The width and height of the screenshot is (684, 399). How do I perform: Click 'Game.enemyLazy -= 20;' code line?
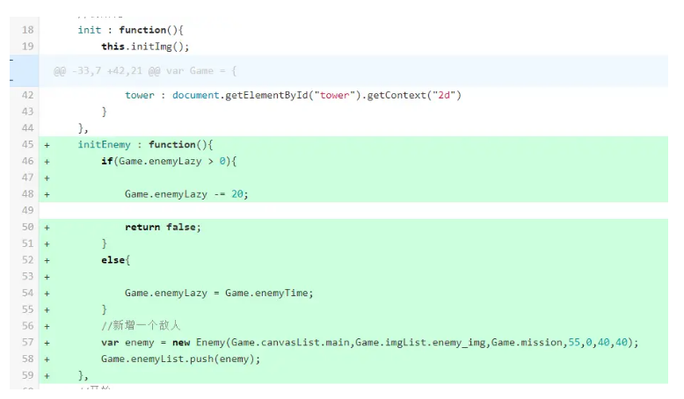[186, 194]
